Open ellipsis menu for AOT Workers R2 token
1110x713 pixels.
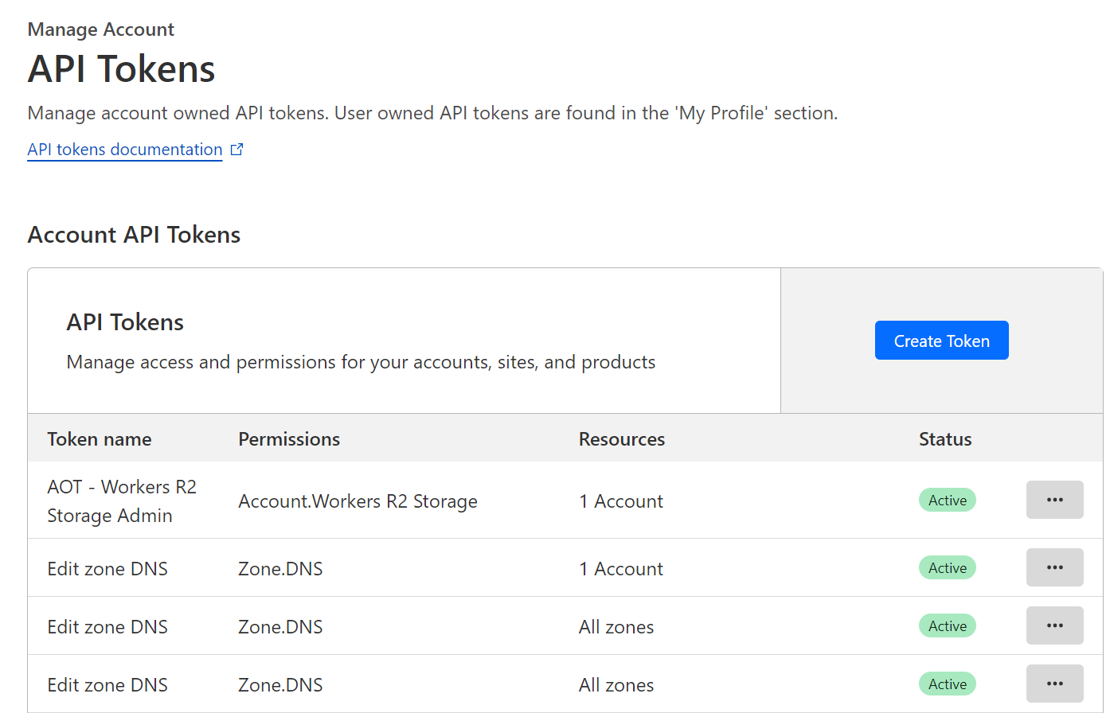[x=1054, y=500]
